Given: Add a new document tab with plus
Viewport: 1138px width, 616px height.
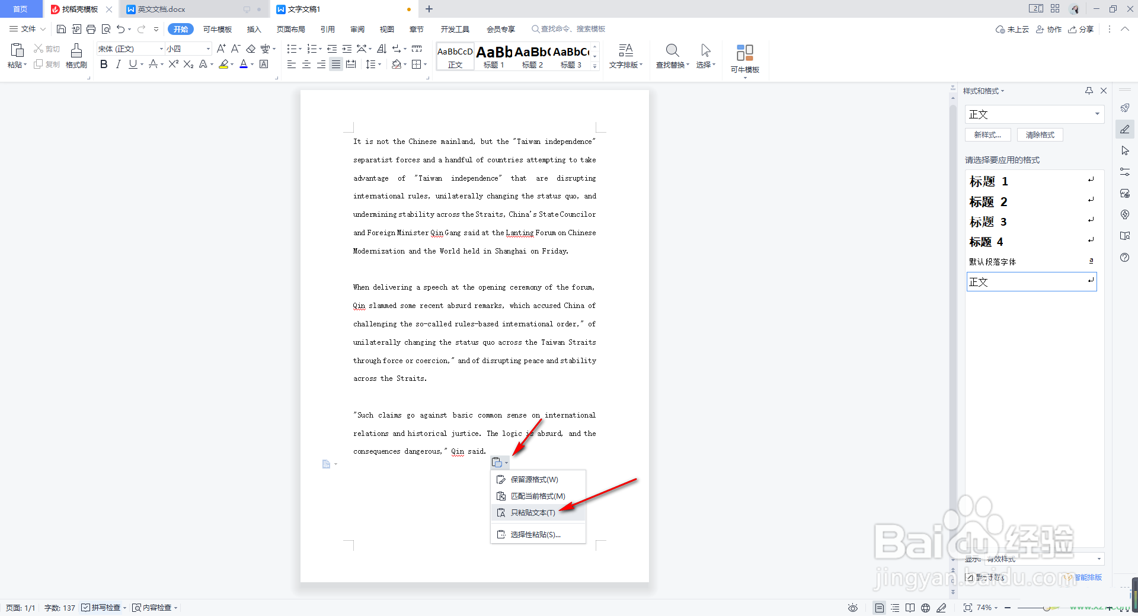Looking at the screenshot, I should click(x=429, y=9).
